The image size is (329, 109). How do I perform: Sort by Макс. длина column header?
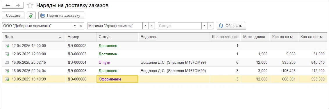tap(255, 37)
